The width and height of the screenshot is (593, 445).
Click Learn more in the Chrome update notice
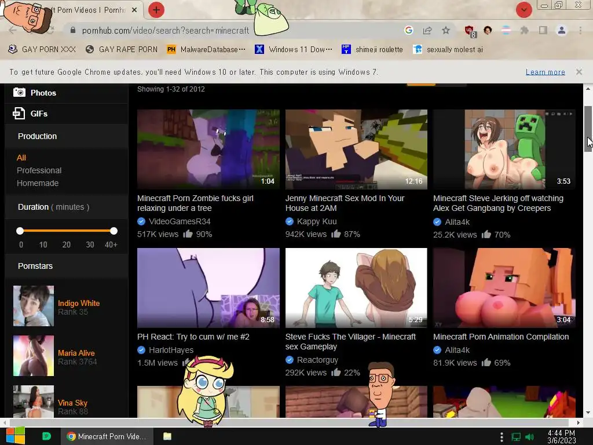(x=545, y=72)
